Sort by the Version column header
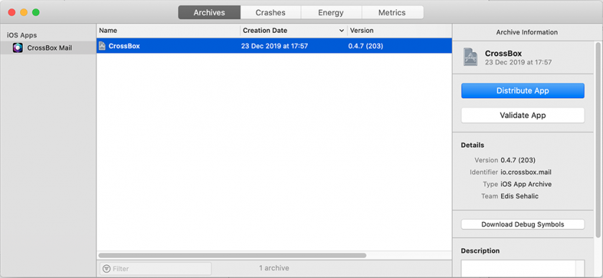This screenshot has height=278, width=603. (x=399, y=31)
